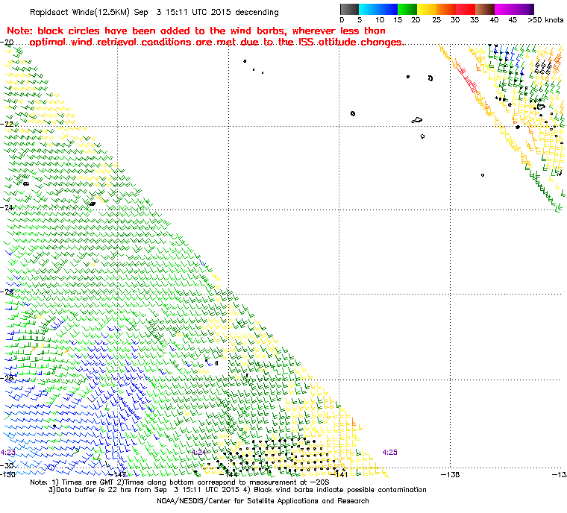This screenshot has width=567, height=513.
Task: Click the red 30-35 knots color band
Action: [466, 9]
